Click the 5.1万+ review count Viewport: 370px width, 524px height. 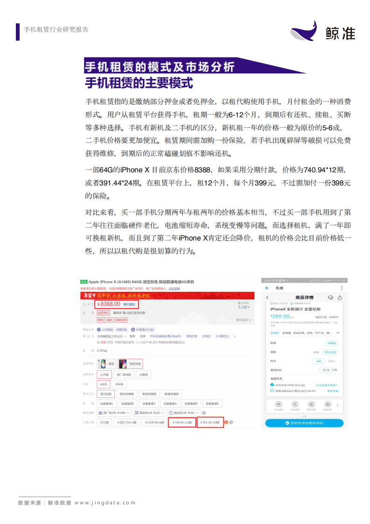(x=244, y=307)
